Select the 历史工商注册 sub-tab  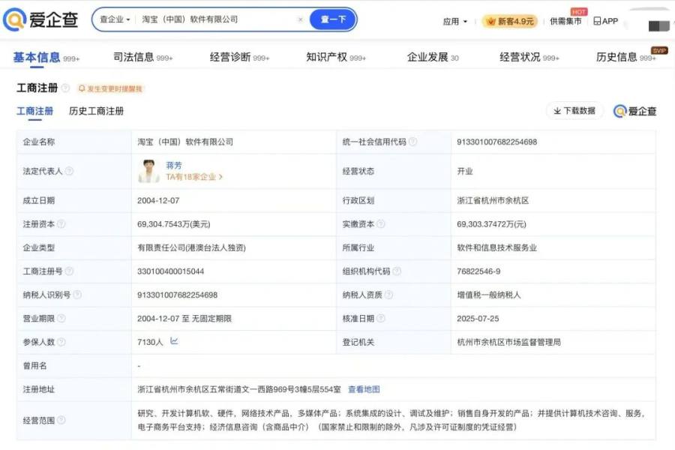coord(96,111)
